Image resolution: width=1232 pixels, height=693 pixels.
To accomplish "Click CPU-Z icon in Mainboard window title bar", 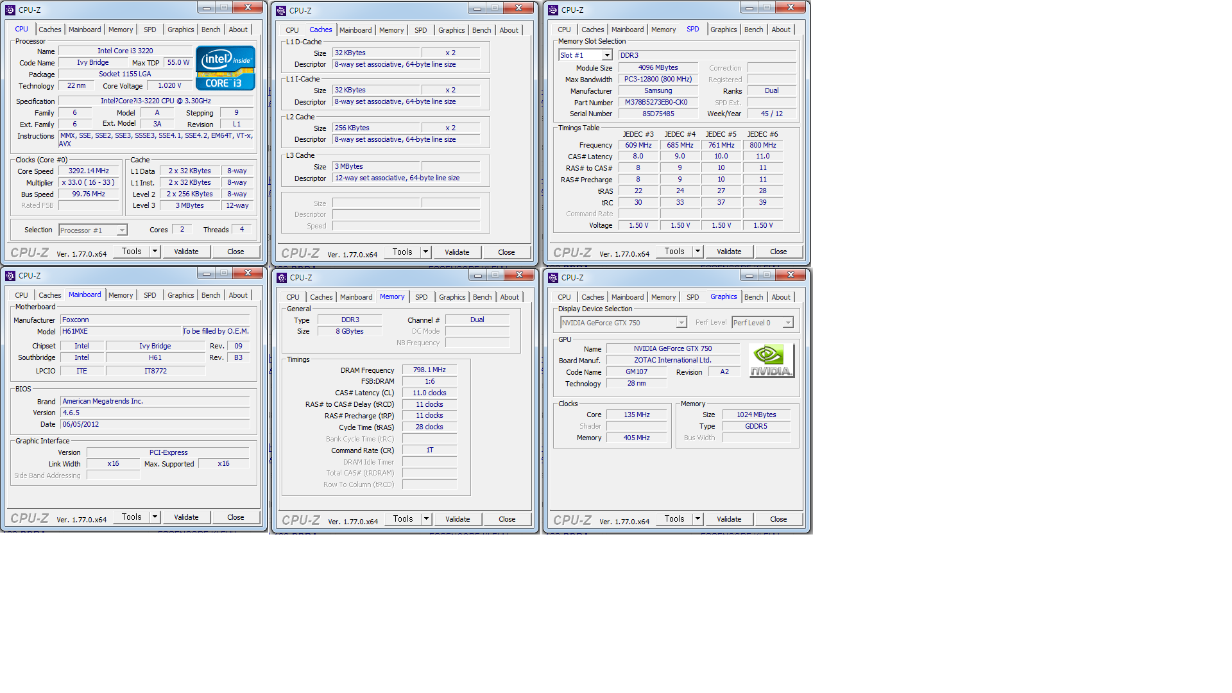I will click(10, 276).
